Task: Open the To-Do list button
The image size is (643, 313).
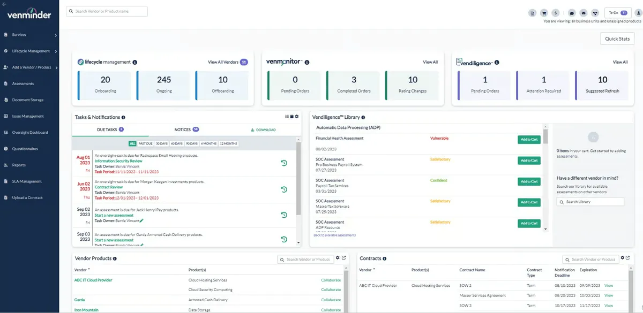Action: 618,13
